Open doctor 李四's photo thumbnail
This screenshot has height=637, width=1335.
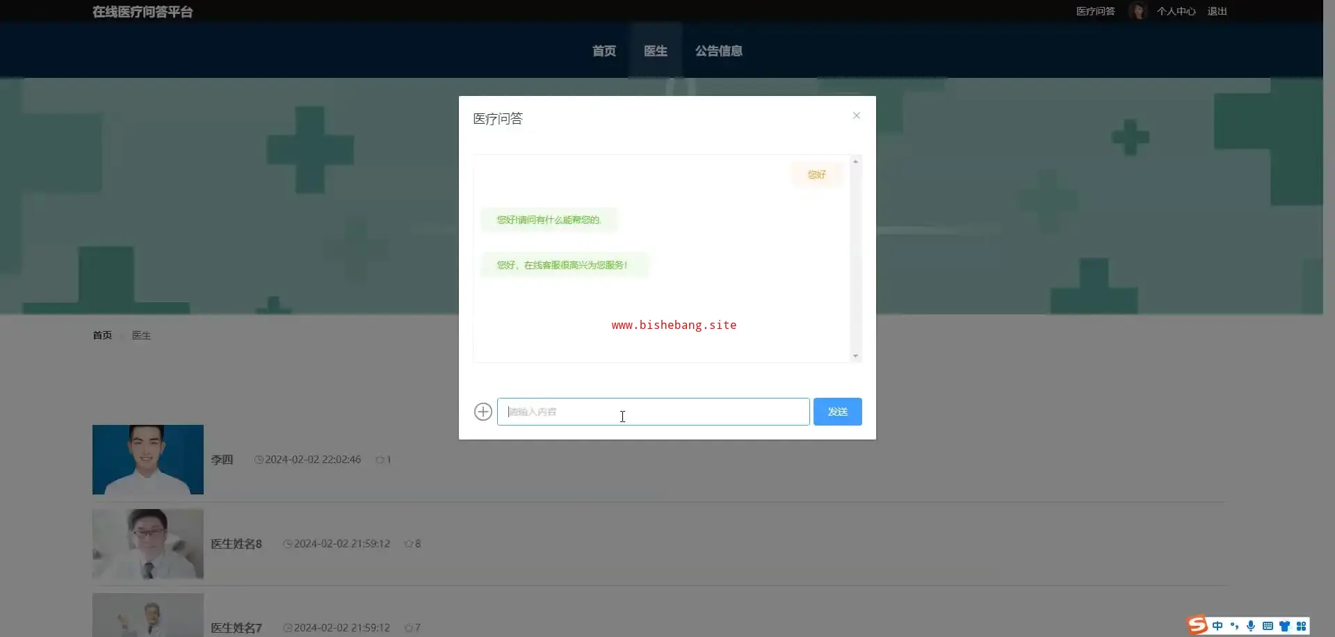[x=148, y=460]
